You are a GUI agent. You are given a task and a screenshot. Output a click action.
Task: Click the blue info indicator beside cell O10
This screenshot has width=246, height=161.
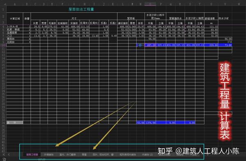(140, 45)
